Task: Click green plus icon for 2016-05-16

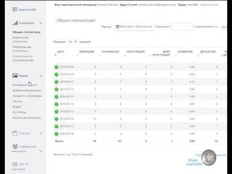Action: pyautogui.click(x=57, y=119)
